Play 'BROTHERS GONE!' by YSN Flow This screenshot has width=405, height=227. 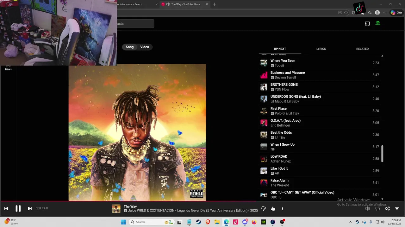coord(320,87)
